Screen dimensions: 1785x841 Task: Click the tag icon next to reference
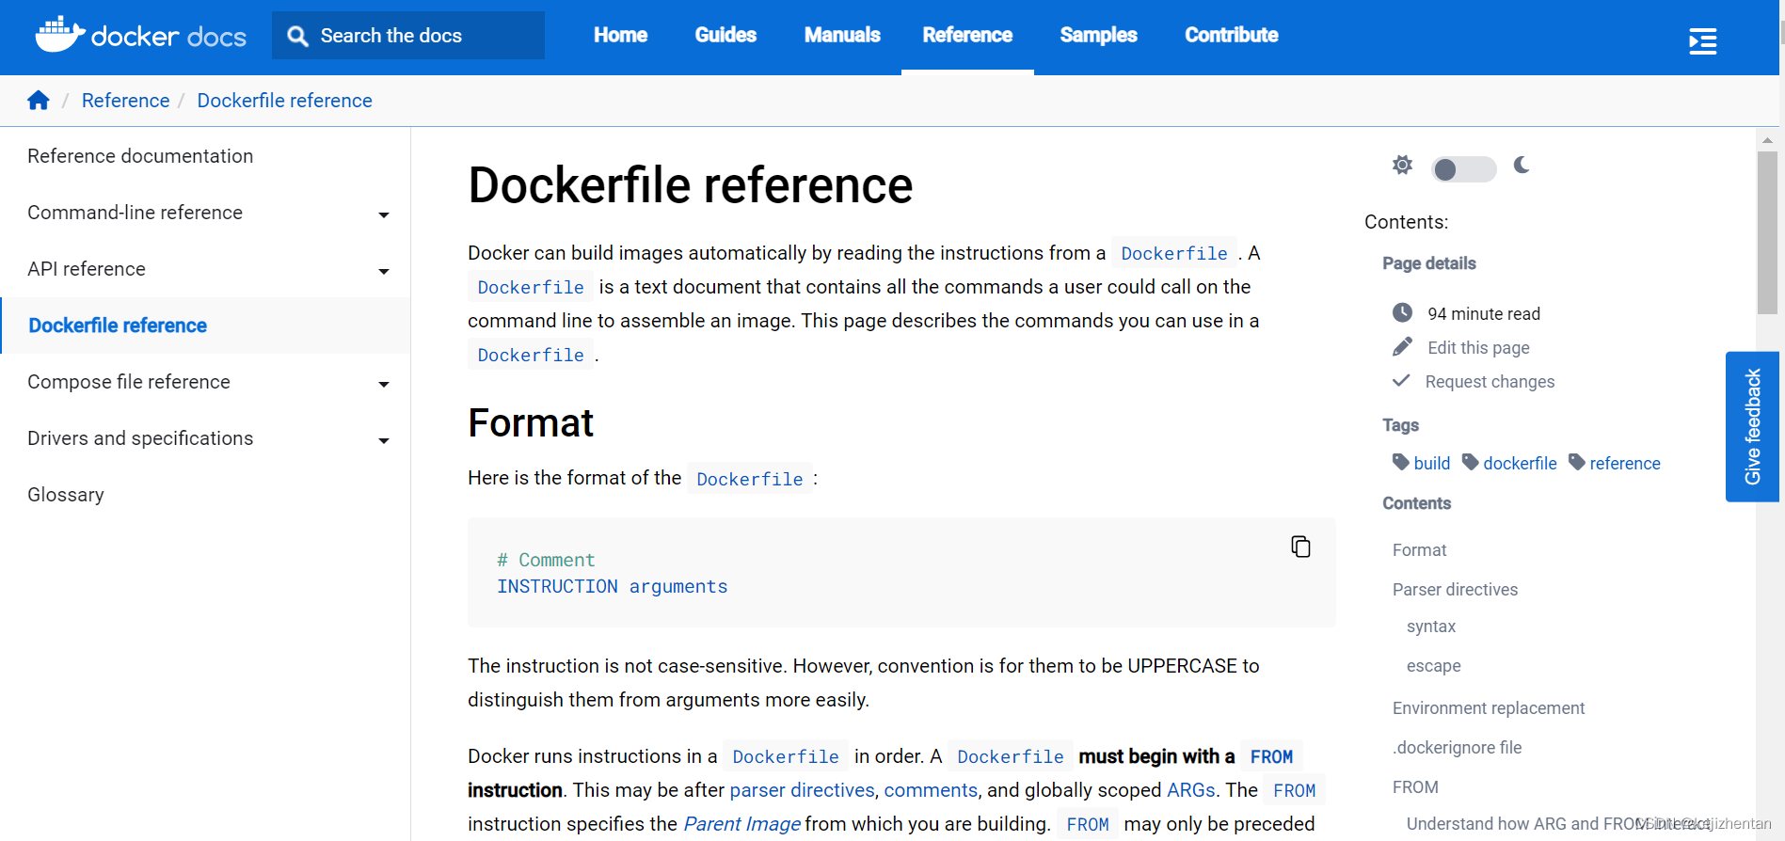click(x=1577, y=462)
